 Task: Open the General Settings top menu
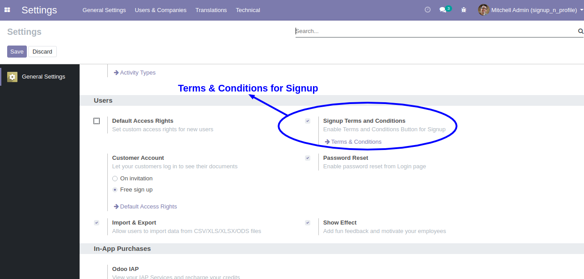click(104, 10)
